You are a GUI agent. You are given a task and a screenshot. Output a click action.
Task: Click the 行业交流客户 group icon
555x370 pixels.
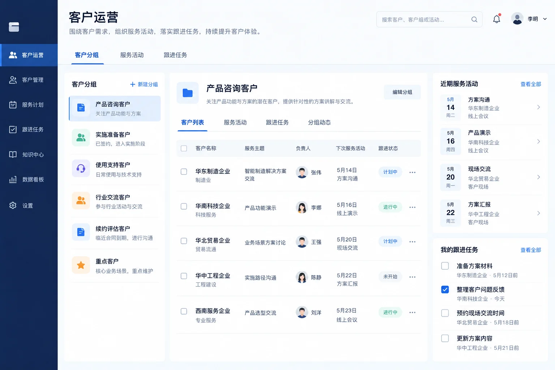coord(81,201)
